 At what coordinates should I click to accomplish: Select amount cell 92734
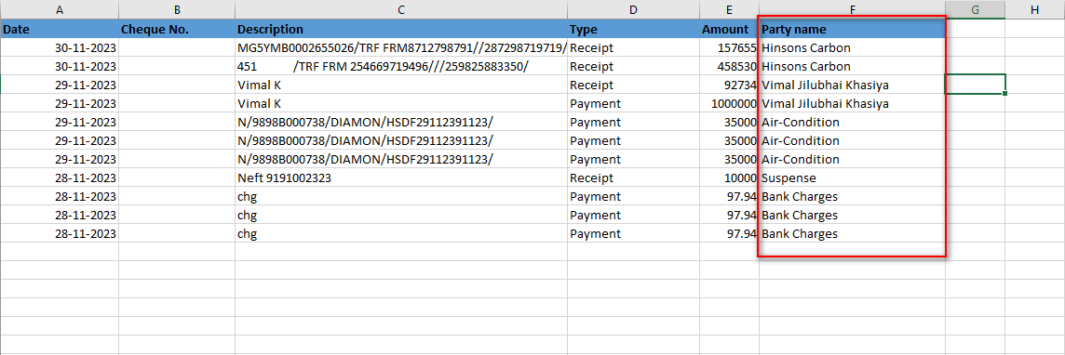(730, 85)
